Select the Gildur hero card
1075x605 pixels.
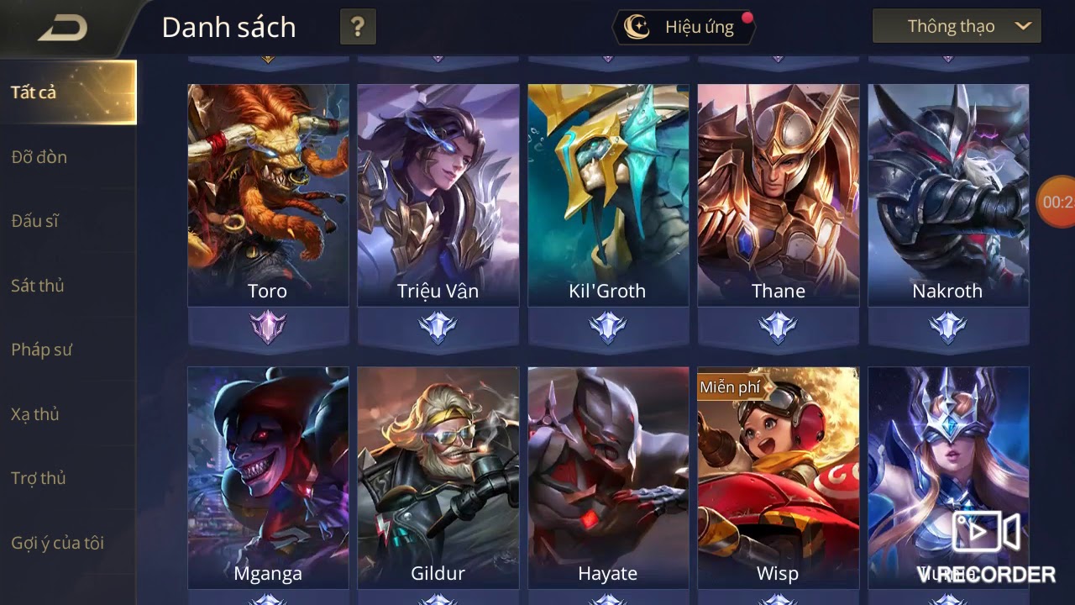pyautogui.click(x=438, y=477)
